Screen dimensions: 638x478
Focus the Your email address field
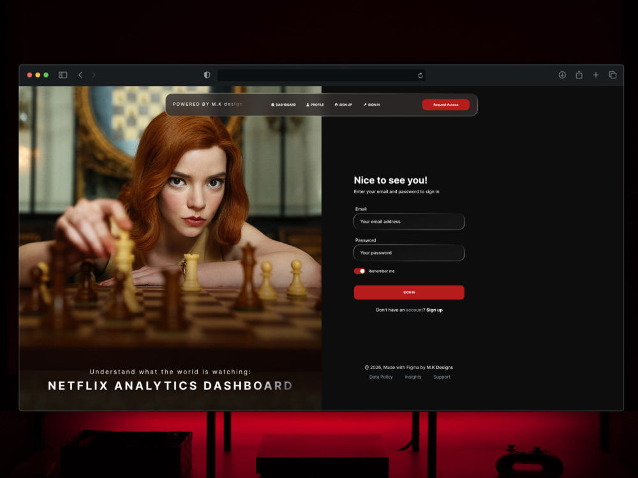click(x=409, y=222)
